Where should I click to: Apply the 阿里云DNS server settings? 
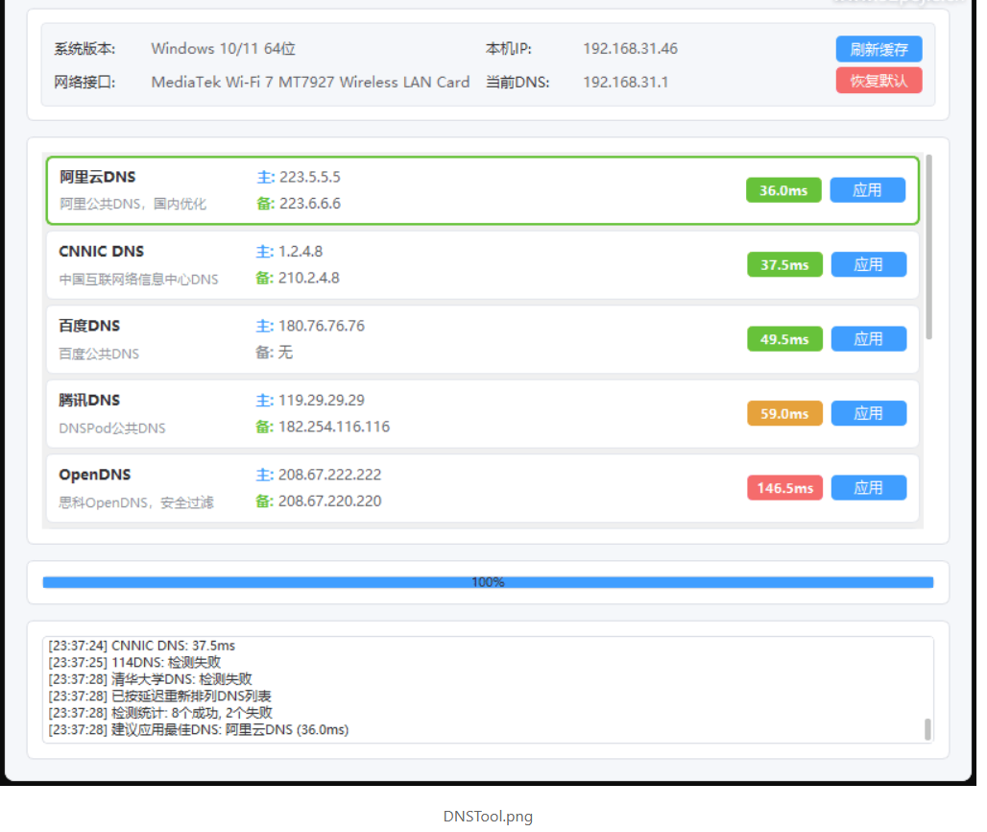(867, 189)
